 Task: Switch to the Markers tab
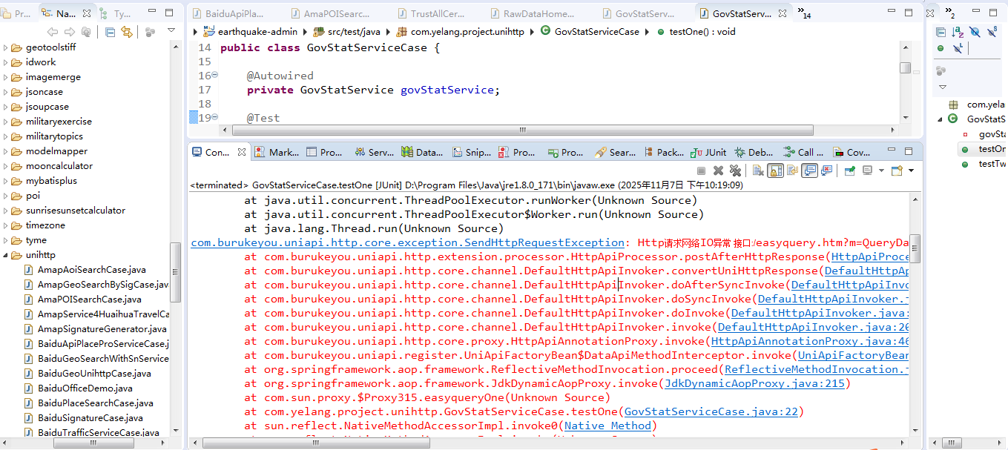click(x=277, y=153)
